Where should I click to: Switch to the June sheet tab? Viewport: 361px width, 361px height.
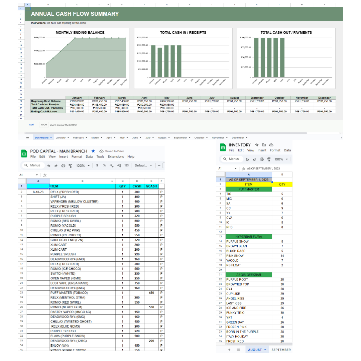(x=135, y=138)
